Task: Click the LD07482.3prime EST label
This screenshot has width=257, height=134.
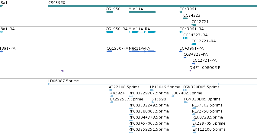Action: (x=187, y=93)
